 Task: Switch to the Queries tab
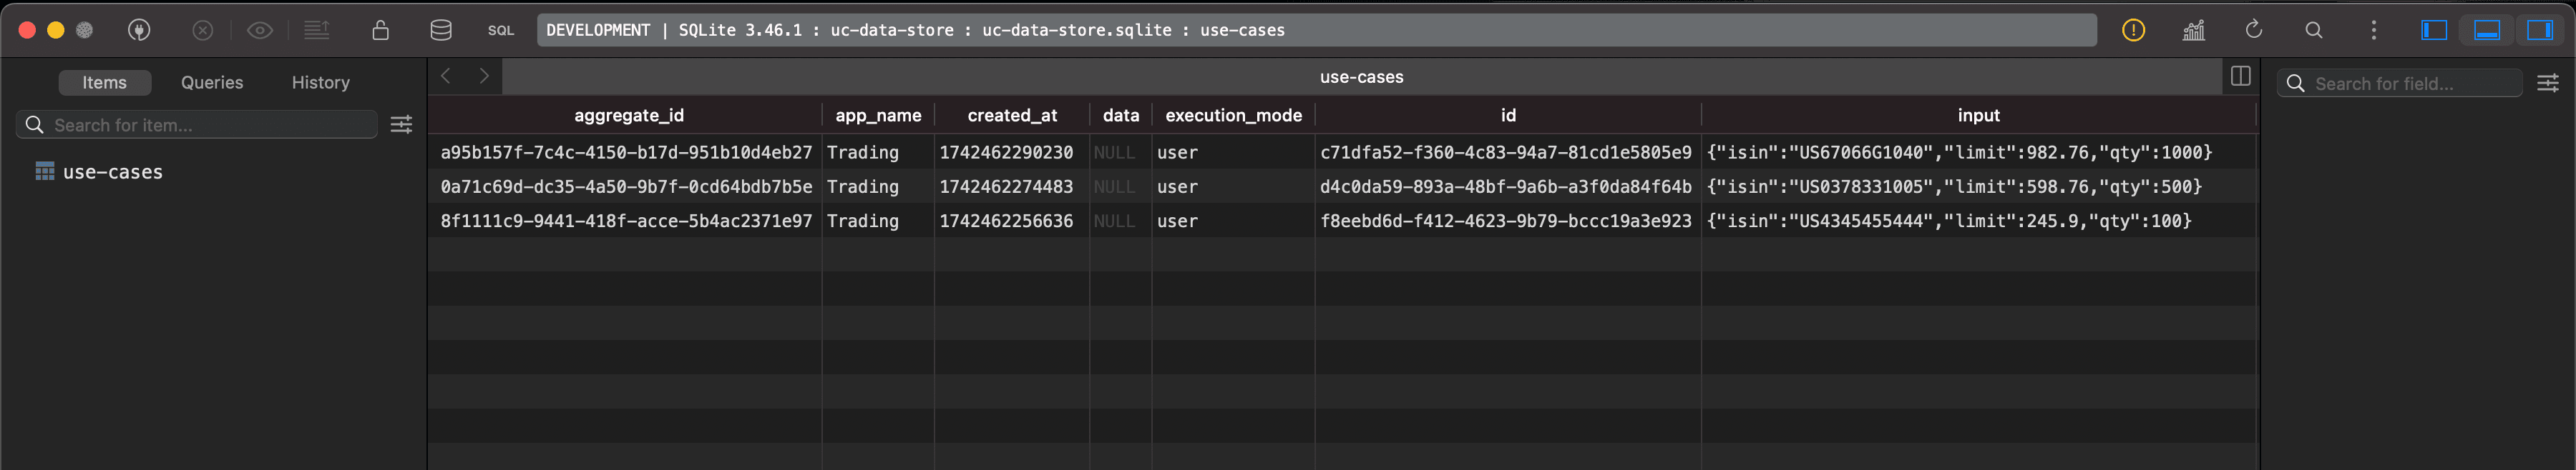click(212, 83)
